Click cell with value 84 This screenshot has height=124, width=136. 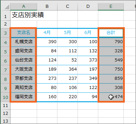point(47,51)
